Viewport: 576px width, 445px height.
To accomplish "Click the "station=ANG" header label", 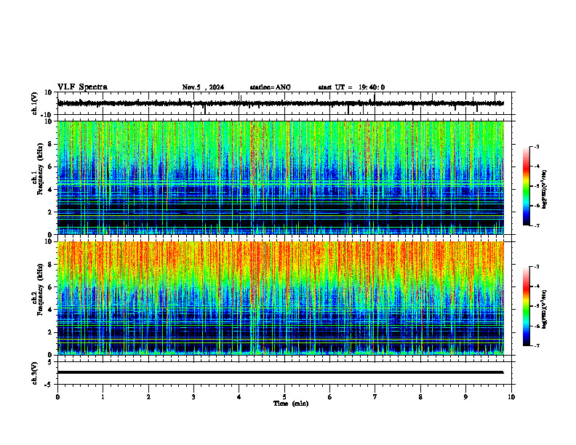I will click(270, 87).
